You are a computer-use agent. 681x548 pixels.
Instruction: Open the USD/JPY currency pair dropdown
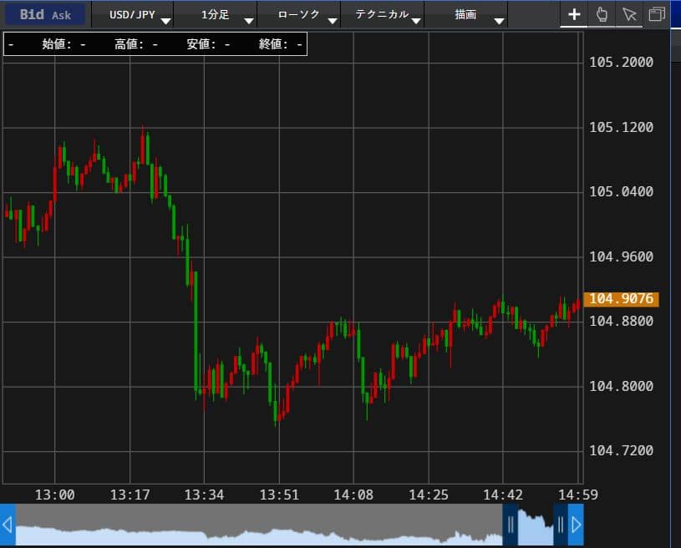click(x=133, y=15)
